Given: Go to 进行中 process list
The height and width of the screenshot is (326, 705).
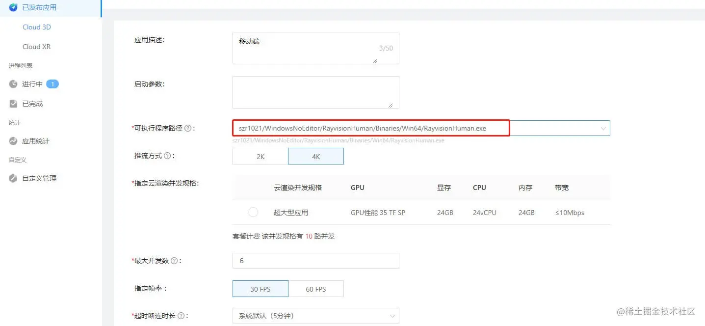Looking at the screenshot, I should coord(32,84).
